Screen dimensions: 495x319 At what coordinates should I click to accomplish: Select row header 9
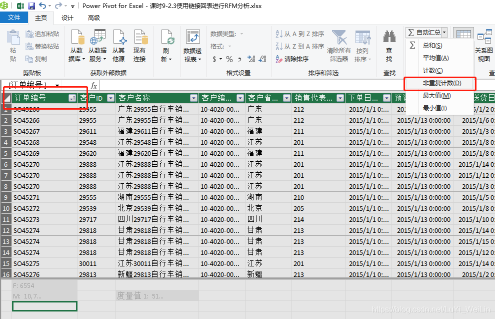tap(6, 198)
